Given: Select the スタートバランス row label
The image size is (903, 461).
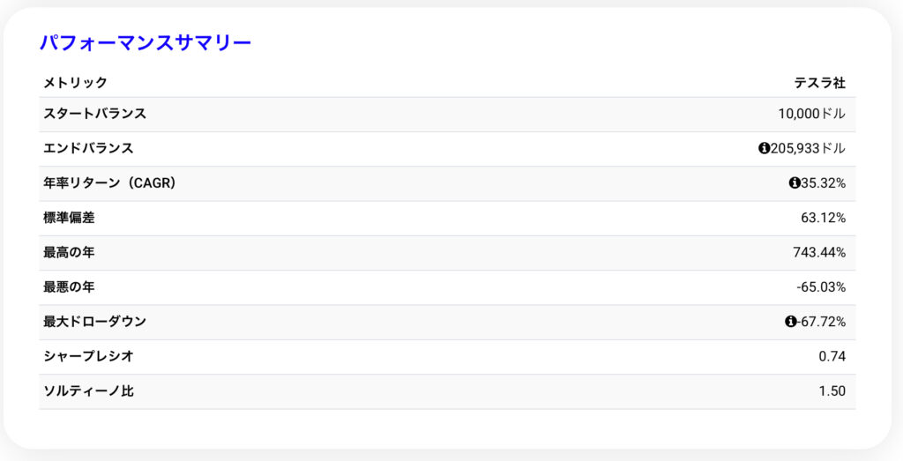Looking at the screenshot, I should tap(95, 114).
